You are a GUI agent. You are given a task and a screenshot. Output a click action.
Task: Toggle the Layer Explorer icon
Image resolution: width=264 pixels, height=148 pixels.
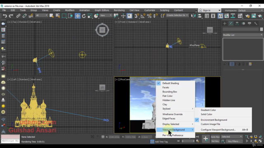pyautogui.click(x=213, y=16)
